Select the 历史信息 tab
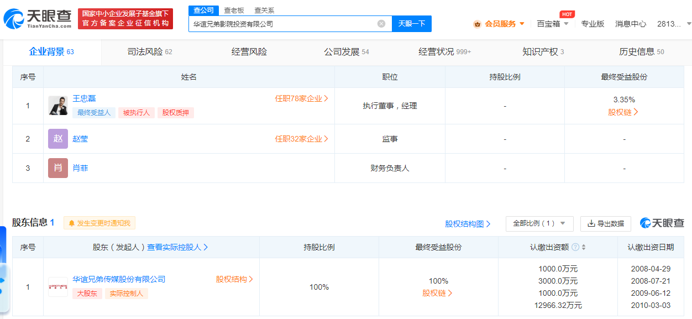The image size is (692, 319). (641, 52)
